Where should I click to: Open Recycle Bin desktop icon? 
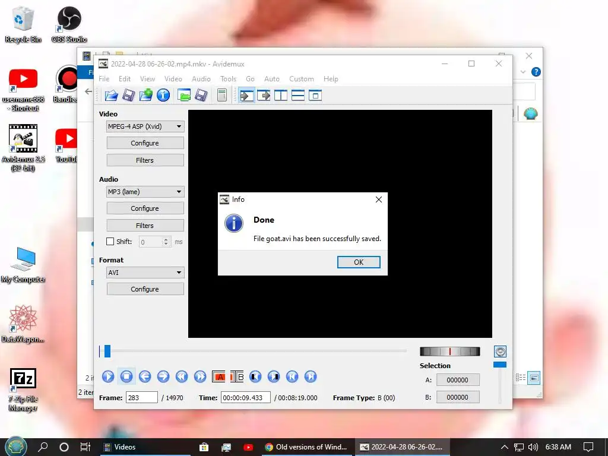pyautogui.click(x=23, y=24)
